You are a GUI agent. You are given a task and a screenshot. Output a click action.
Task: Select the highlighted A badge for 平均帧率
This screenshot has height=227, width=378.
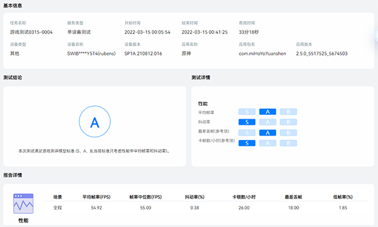tap(268, 112)
